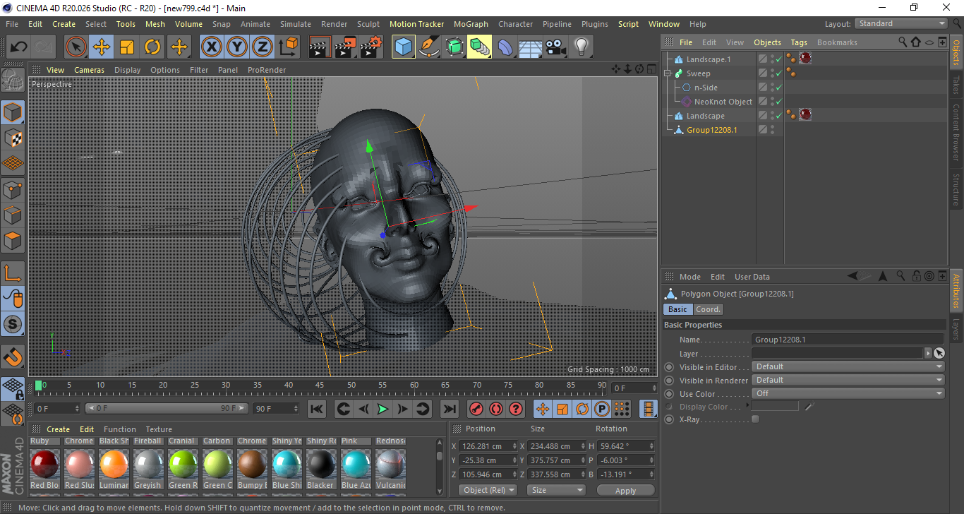Select Group12208.1 in Object Manager
Image resolution: width=964 pixels, height=514 pixels.
click(711, 130)
